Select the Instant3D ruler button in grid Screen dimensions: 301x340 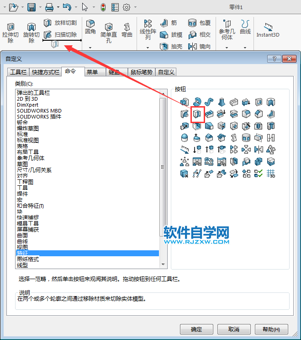pyautogui.click(x=185, y=149)
